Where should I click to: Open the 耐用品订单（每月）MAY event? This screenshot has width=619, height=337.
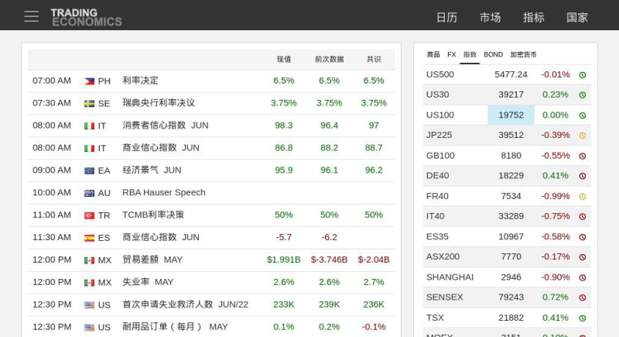click(x=175, y=327)
